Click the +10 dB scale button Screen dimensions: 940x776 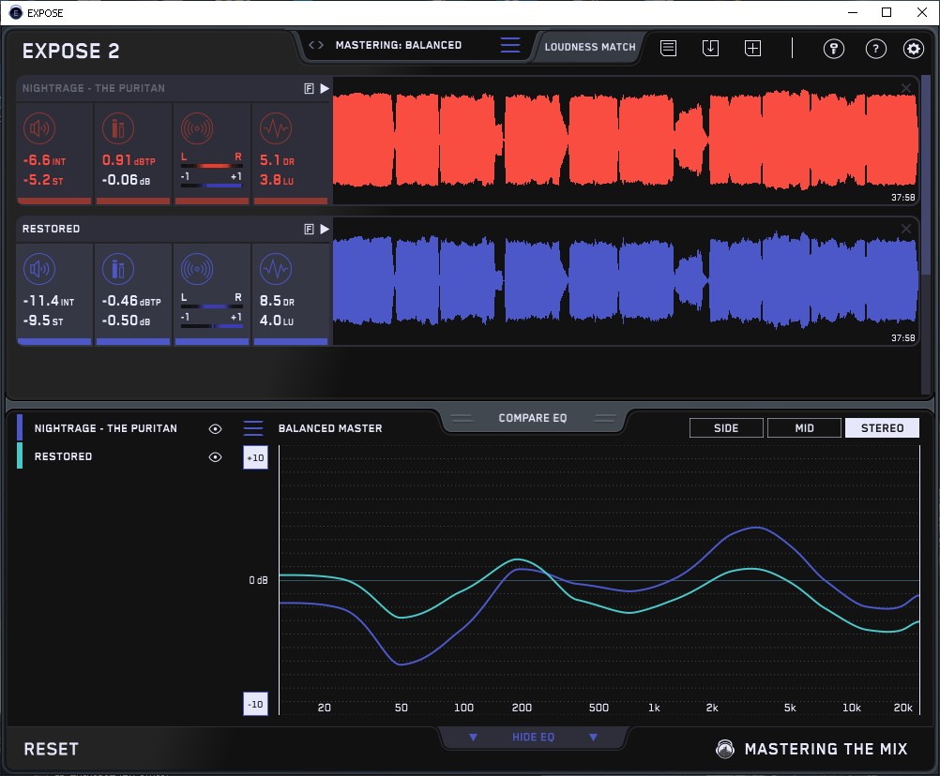pyautogui.click(x=255, y=458)
